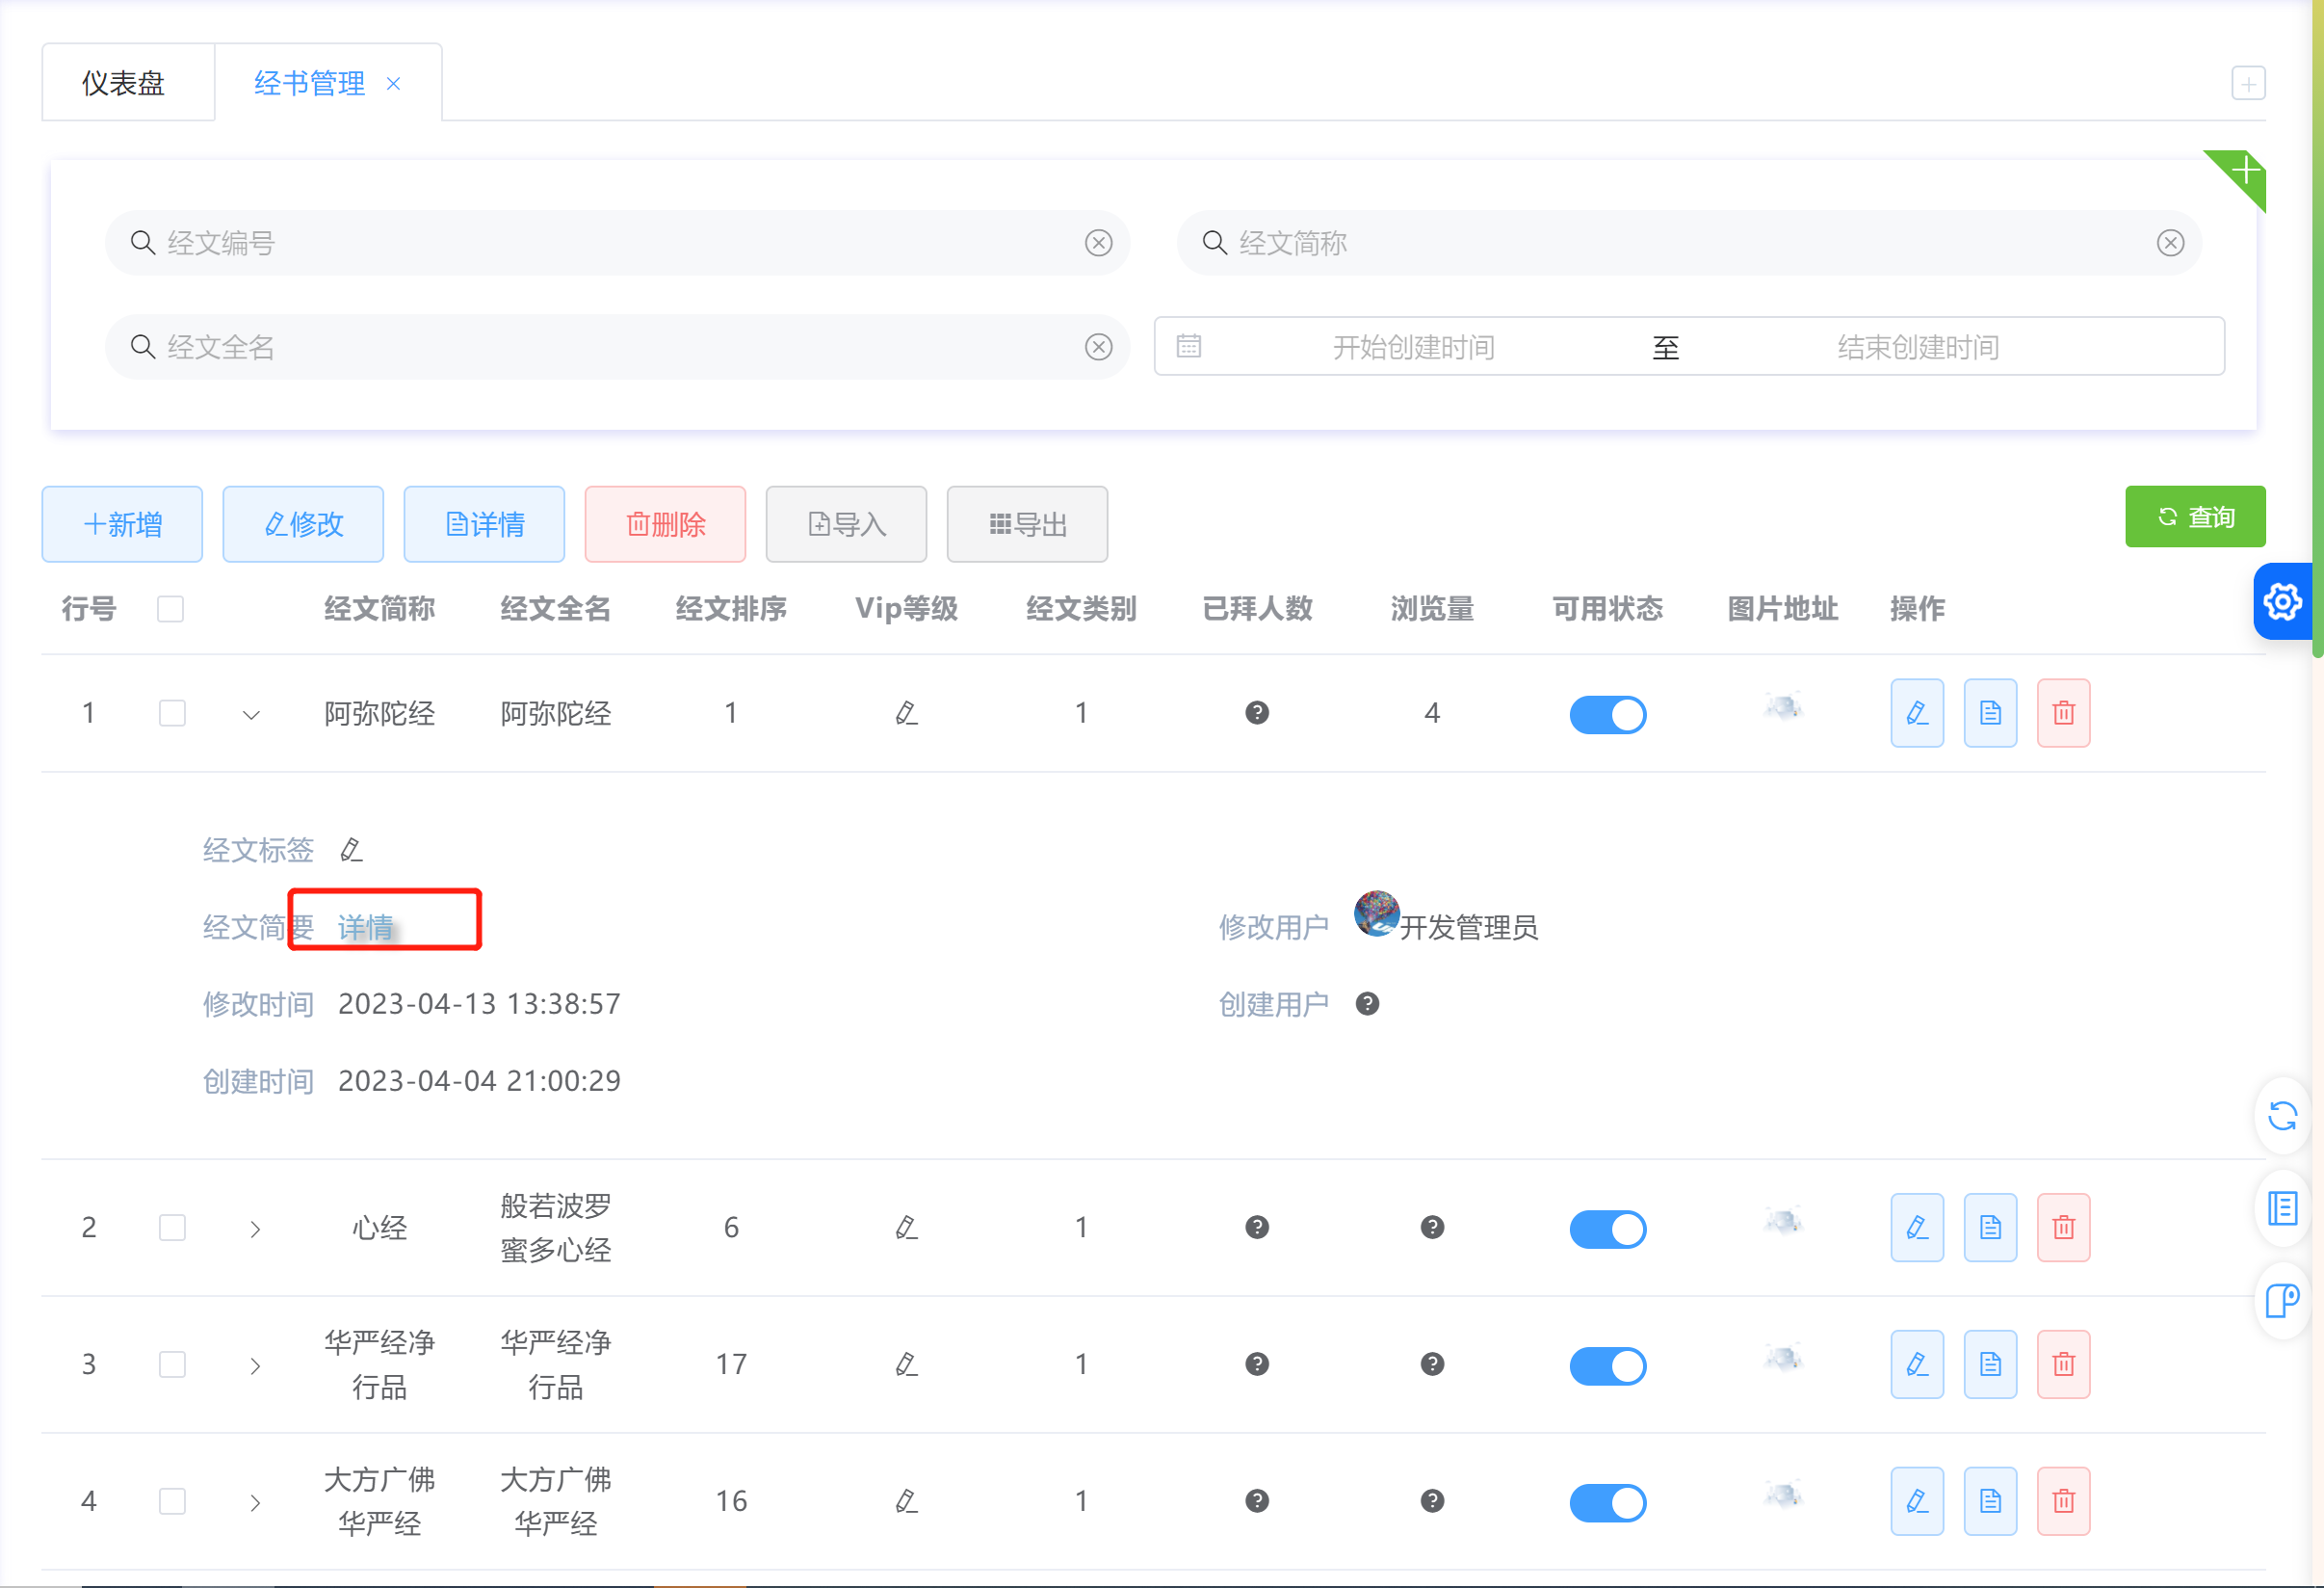2324x1588 pixels.
Task: Collapse the expanded row 阿弥陀经
Action: [x=251, y=714]
